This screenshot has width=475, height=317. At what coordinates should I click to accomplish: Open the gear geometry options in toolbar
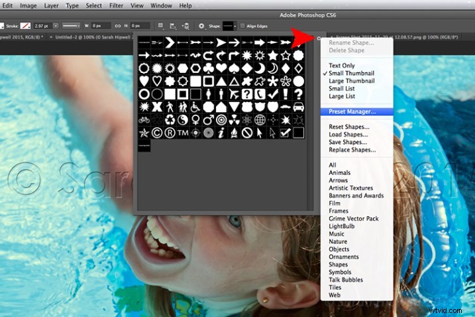tap(201, 26)
